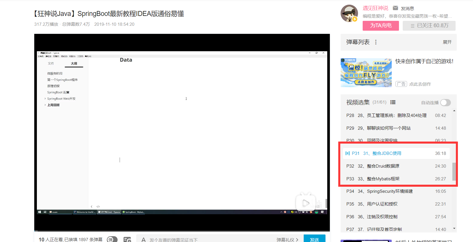Click the play button overlay on the video
This screenshot has height=242, width=473.
click(x=306, y=203)
